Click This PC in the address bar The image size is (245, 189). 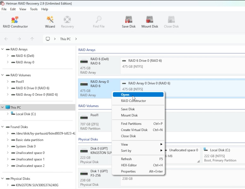65,39
